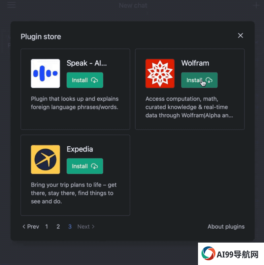Image resolution: width=264 pixels, height=265 pixels.
Task: Click the Expedia plugin title
Action: [80, 149]
